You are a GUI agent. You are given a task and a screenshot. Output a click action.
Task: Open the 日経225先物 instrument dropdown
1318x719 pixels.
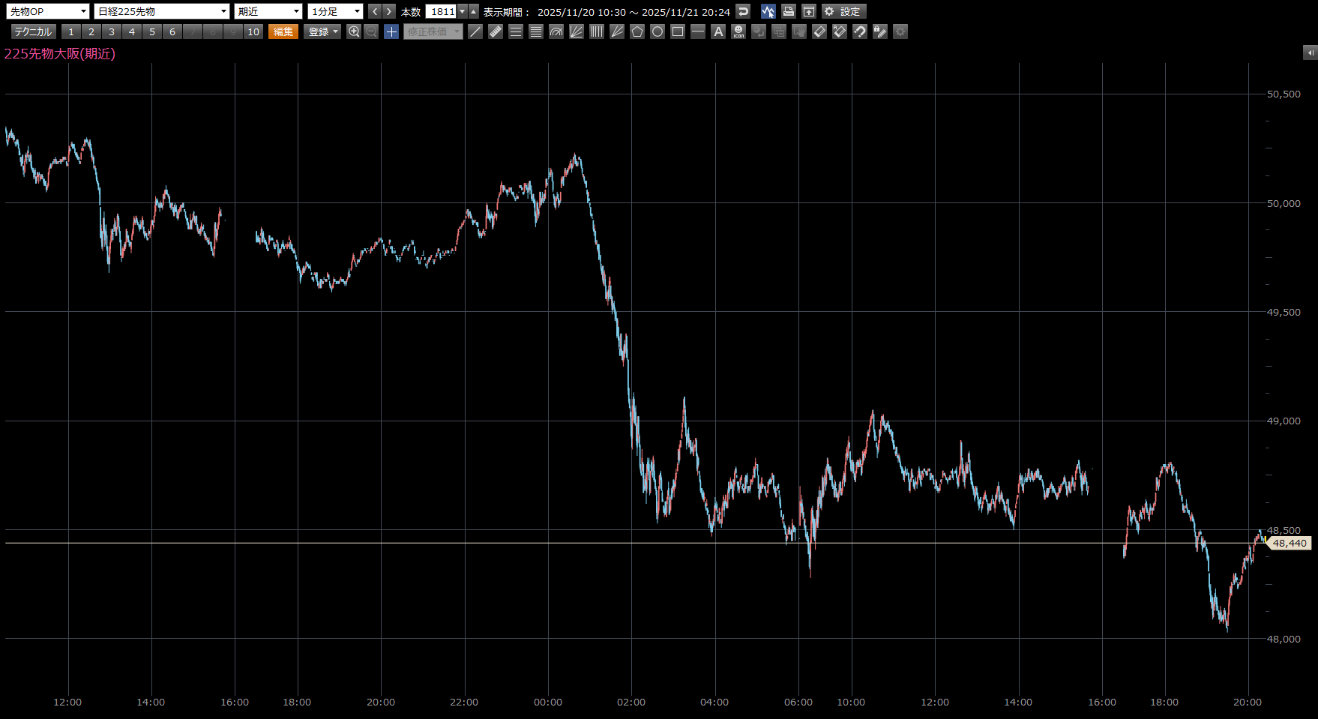click(x=161, y=11)
